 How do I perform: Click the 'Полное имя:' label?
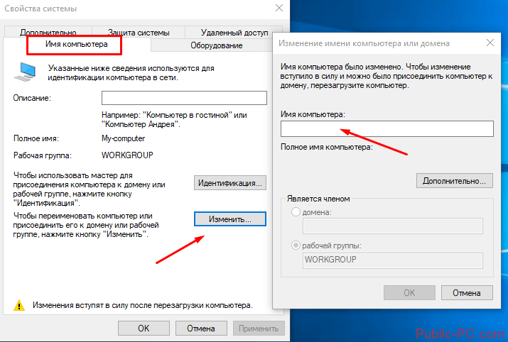pos(36,138)
